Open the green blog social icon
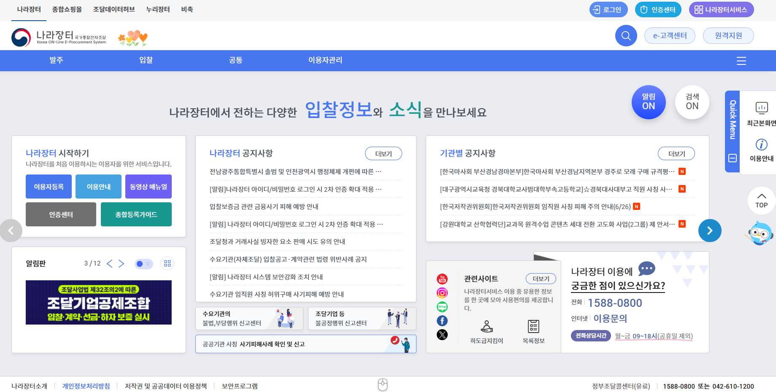This screenshot has height=392, width=776. point(442,307)
